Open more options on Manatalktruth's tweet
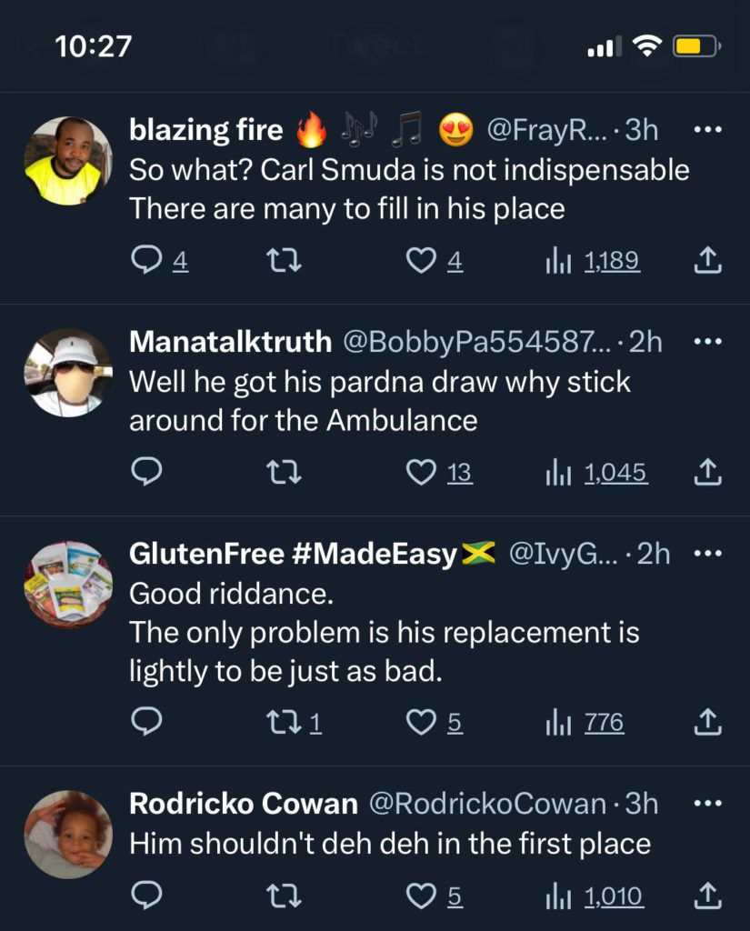The image size is (750, 931). 708,342
